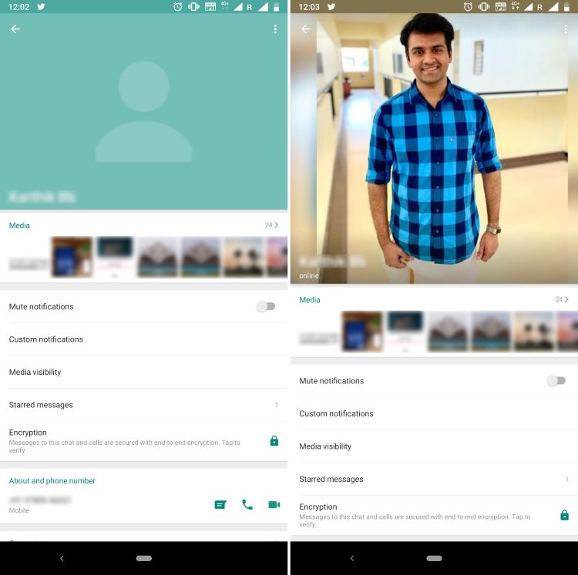Open Starred messages on the blank-avatar screen

click(42, 405)
